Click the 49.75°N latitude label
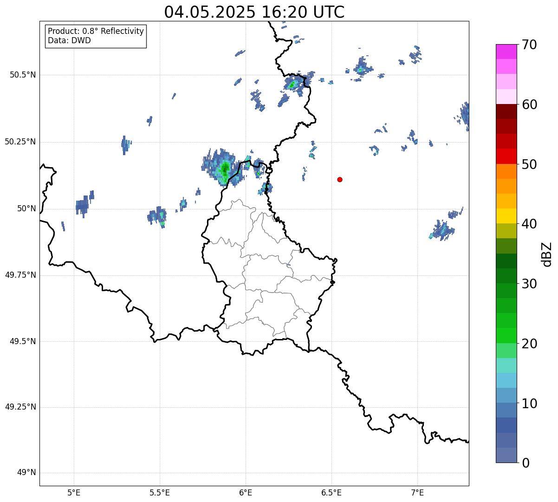Viewport: 558px width, 502px height. point(20,275)
